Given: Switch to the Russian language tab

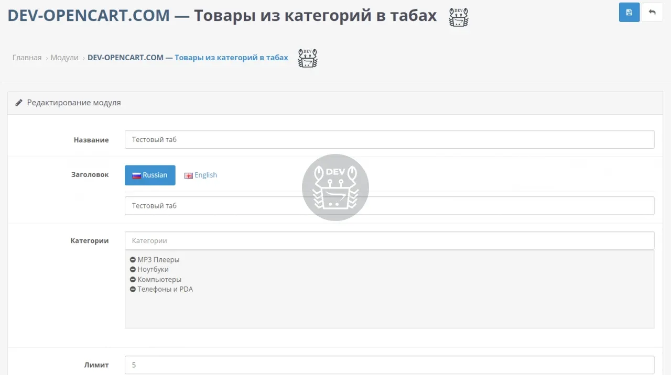Looking at the screenshot, I should click(x=150, y=175).
